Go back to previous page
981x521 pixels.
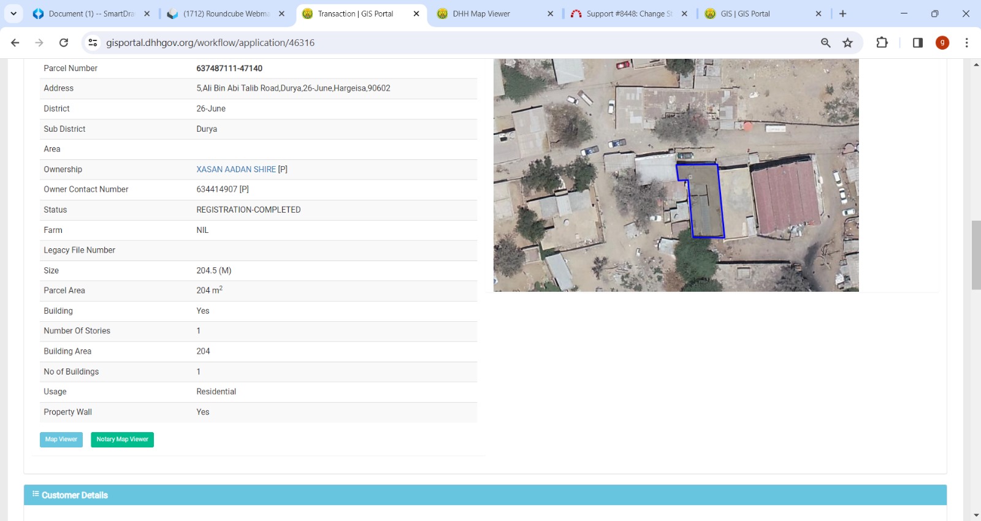click(15, 42)
